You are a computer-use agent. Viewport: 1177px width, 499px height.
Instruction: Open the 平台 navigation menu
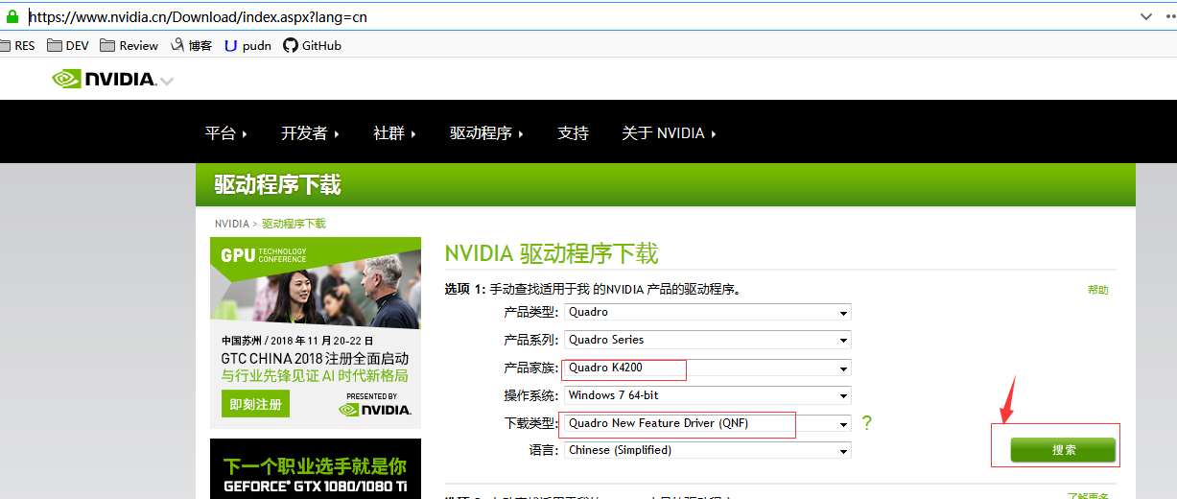226,133
